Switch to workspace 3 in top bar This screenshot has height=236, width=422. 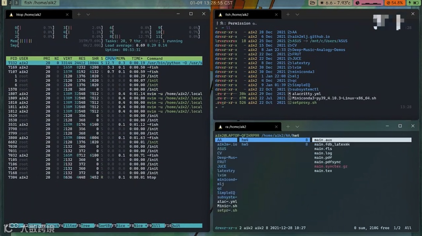click(16, 3)
